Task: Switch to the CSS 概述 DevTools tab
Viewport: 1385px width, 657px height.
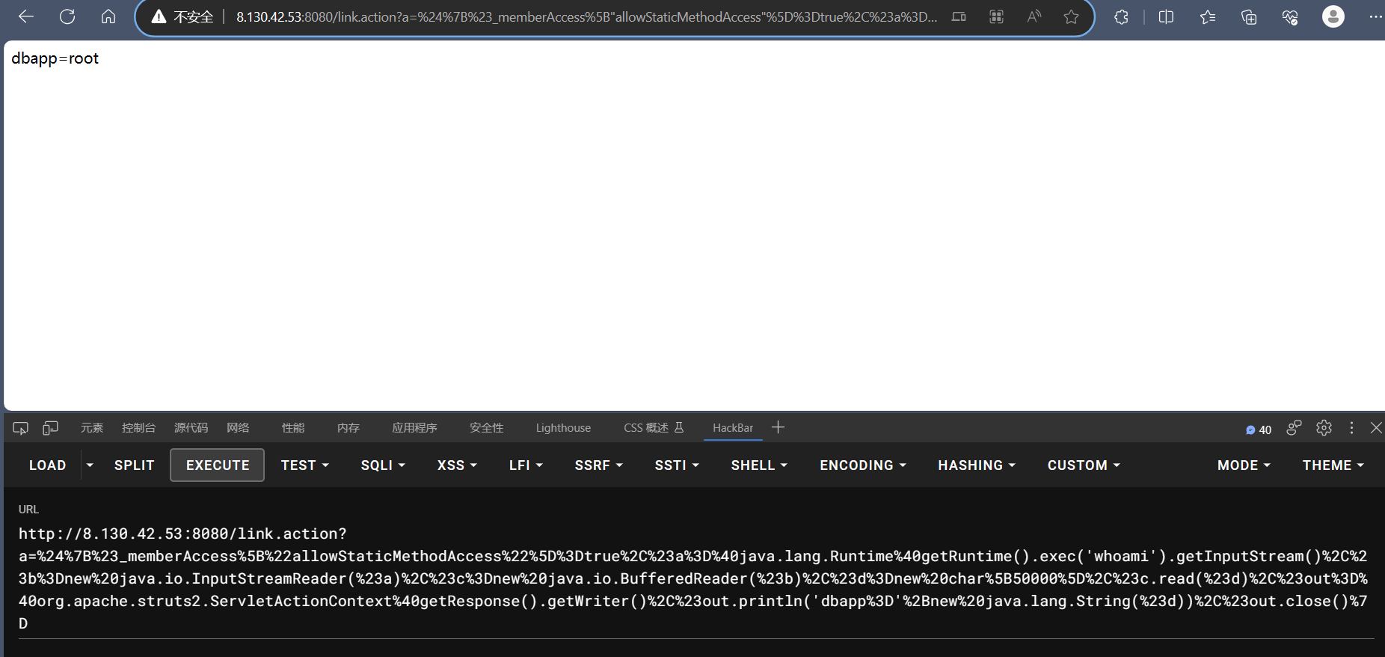Action: click(x=654, y=428)
